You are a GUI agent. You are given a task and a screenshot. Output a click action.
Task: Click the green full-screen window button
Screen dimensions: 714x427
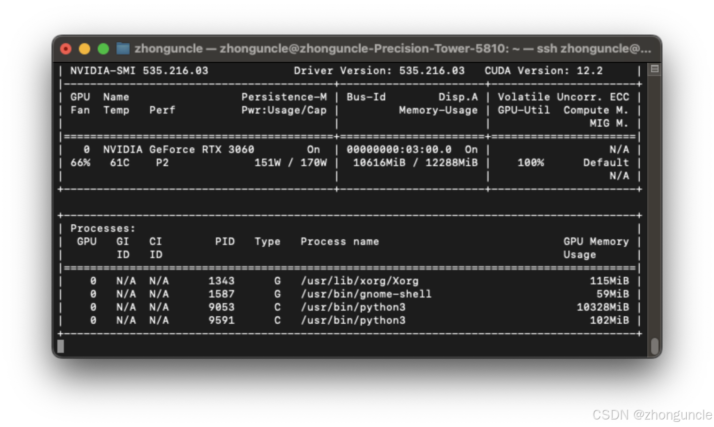[103, 49]
